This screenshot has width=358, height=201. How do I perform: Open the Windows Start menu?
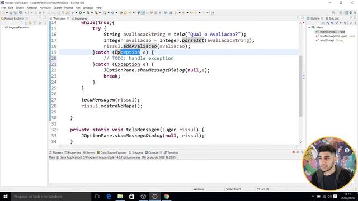(6, 196)
